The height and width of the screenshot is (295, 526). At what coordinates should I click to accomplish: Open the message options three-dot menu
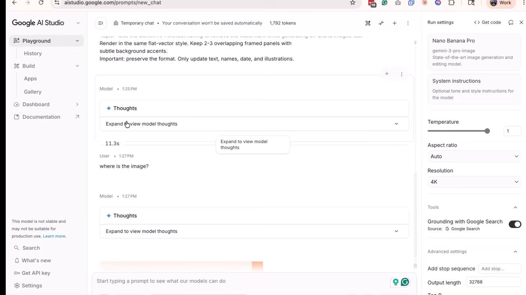pos(401,74)
